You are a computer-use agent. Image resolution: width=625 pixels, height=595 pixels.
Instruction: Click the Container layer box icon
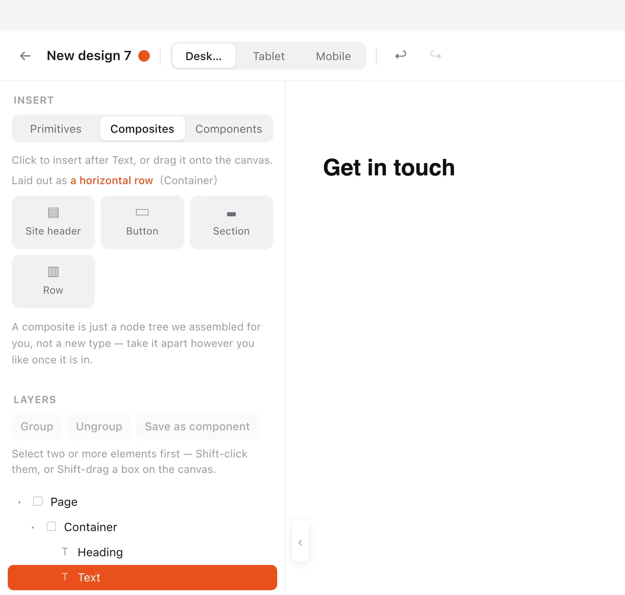(51, 527)
